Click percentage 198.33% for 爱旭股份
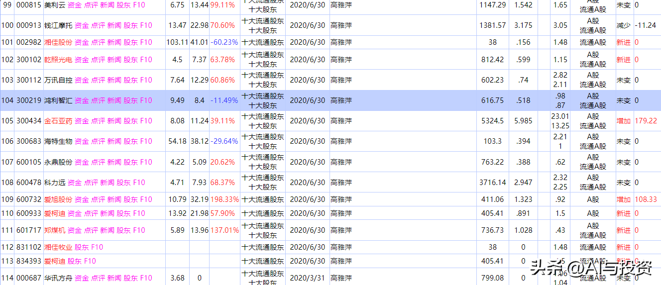This screenshot has height=285, width=661. pos(224,199)
